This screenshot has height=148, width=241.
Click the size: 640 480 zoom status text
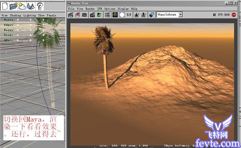coord(124,146)
